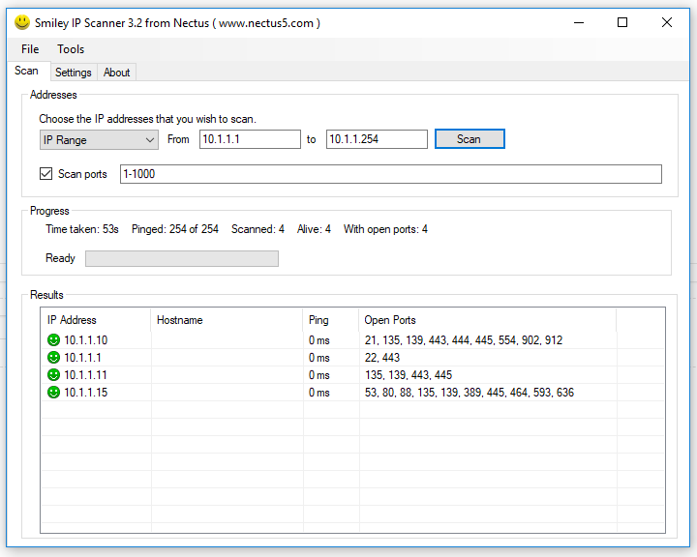Switch to the Settings tab
This screenshot has width=697, height=557.
point(74,73)
